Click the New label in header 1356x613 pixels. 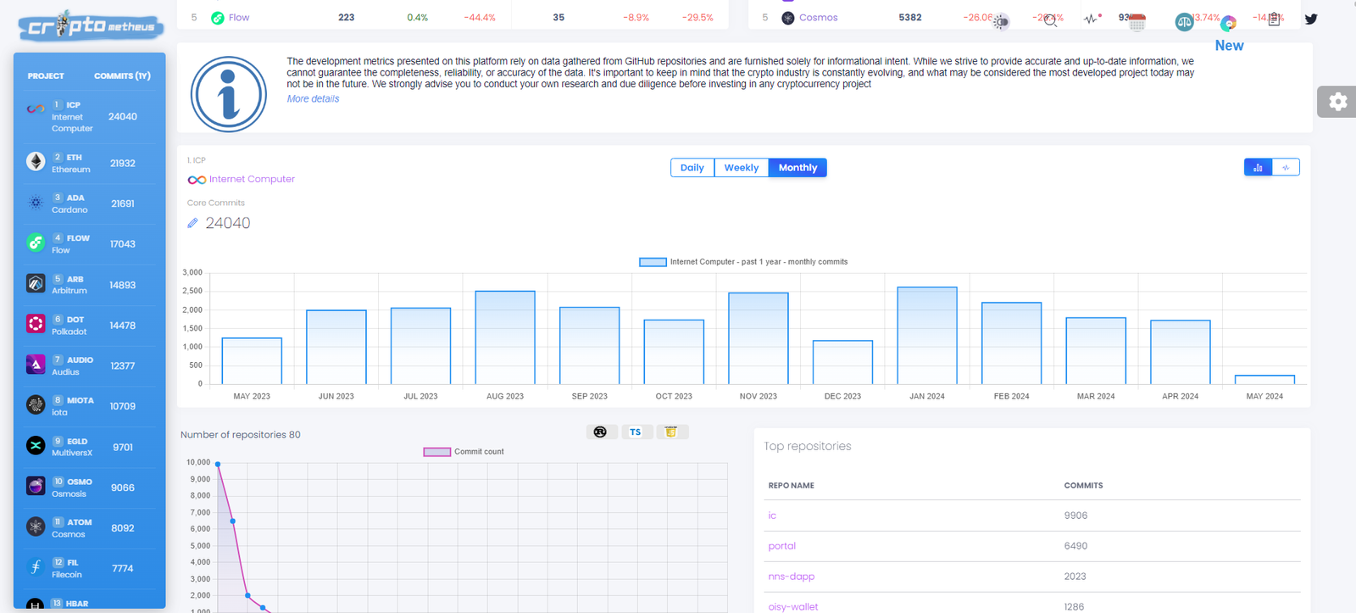point(1230,46)
